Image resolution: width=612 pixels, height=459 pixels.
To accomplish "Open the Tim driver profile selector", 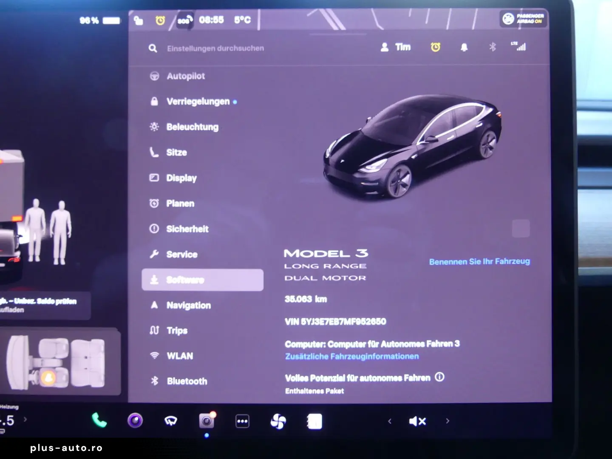I will (396, 47).
